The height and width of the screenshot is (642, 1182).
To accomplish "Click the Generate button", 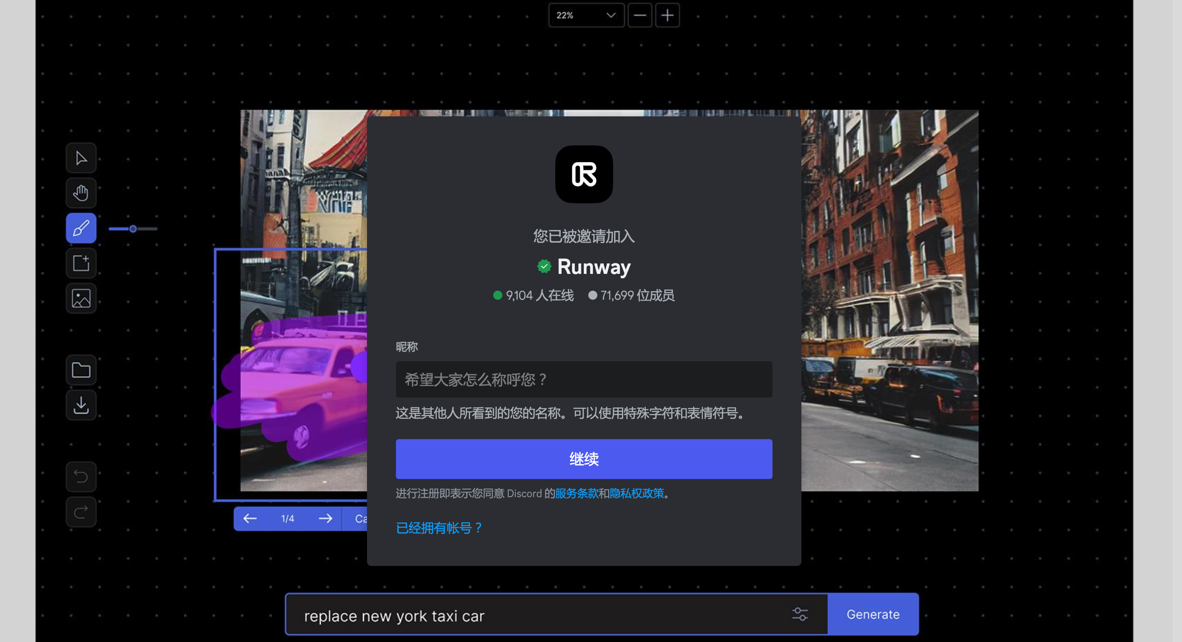I will click(873, 614).
